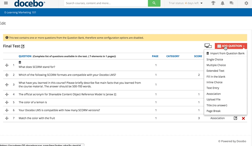
Task: Open the admin settings gear
Action: 246,3
